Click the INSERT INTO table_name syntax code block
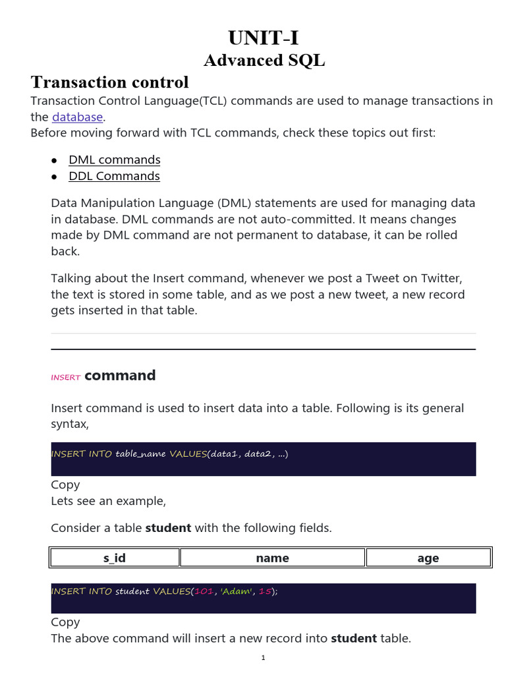Image resolution: width=506 pixels, height=675 pixels. pyautogui.click(x=264, y=459)
